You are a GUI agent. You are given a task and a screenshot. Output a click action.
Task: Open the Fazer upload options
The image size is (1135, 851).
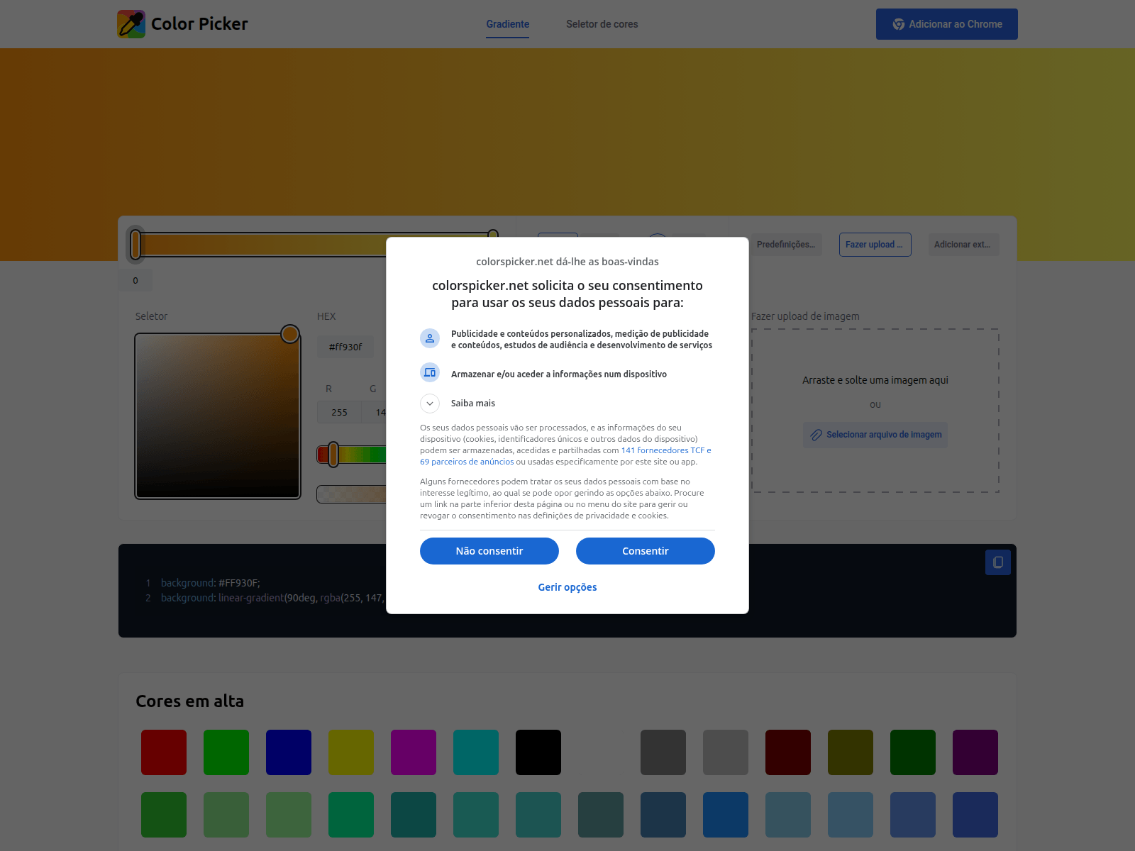pos(875,245)
